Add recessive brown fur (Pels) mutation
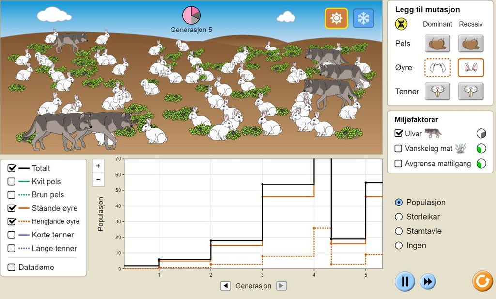 [471, 44]
